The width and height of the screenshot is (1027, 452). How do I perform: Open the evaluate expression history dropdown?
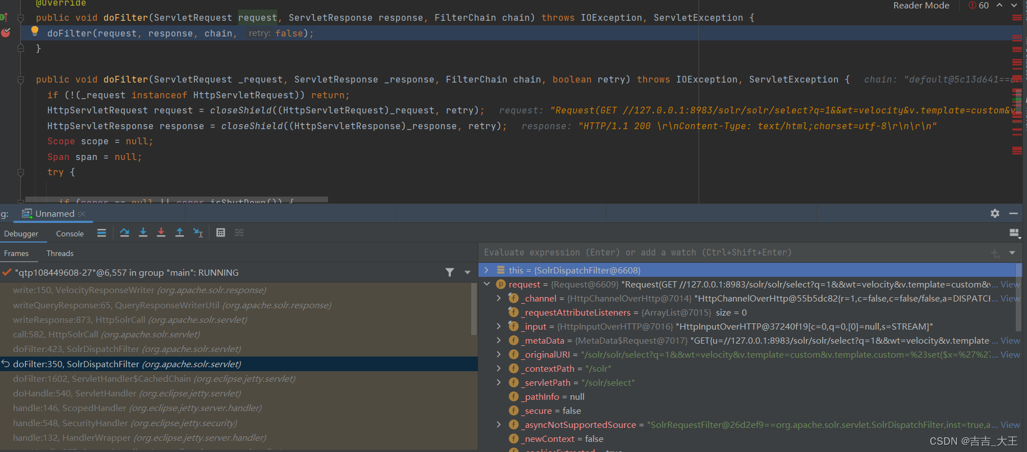click(x=1012, y=253)
